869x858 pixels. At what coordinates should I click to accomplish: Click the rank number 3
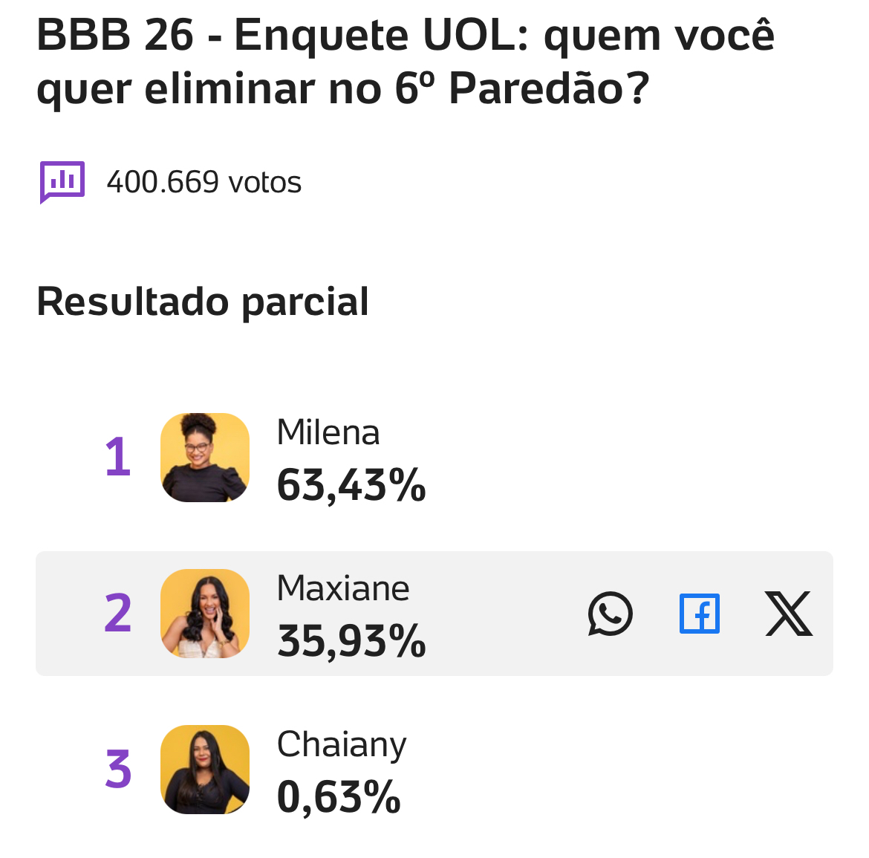[118, 770]
